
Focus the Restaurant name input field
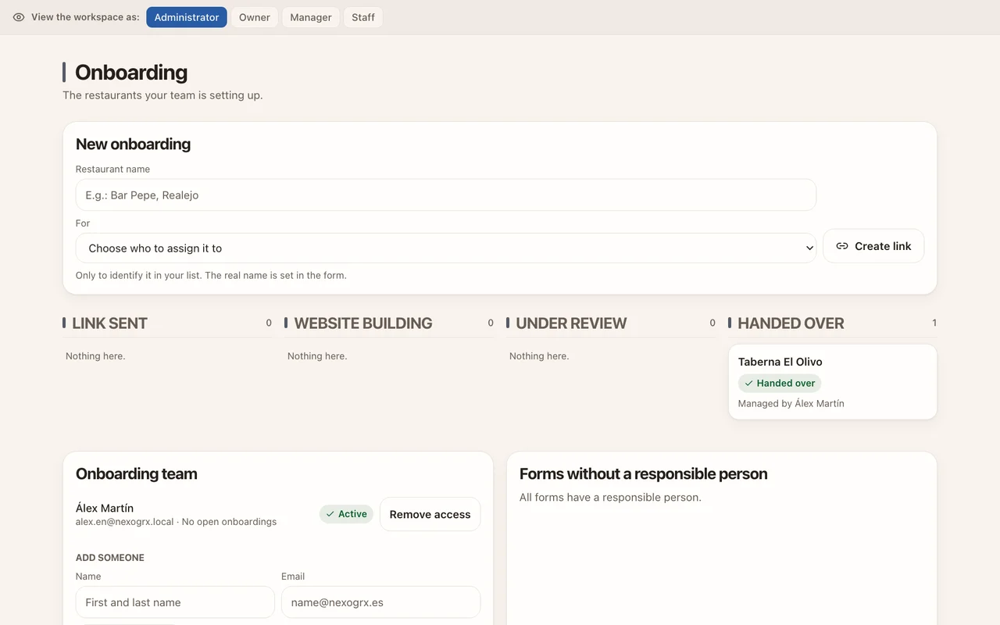click(446, 195)
